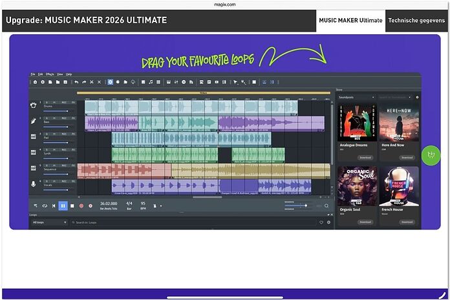Toggle Mute on the Drums track
This screenshot has height=300, width=450.
[x=54, y=102]
